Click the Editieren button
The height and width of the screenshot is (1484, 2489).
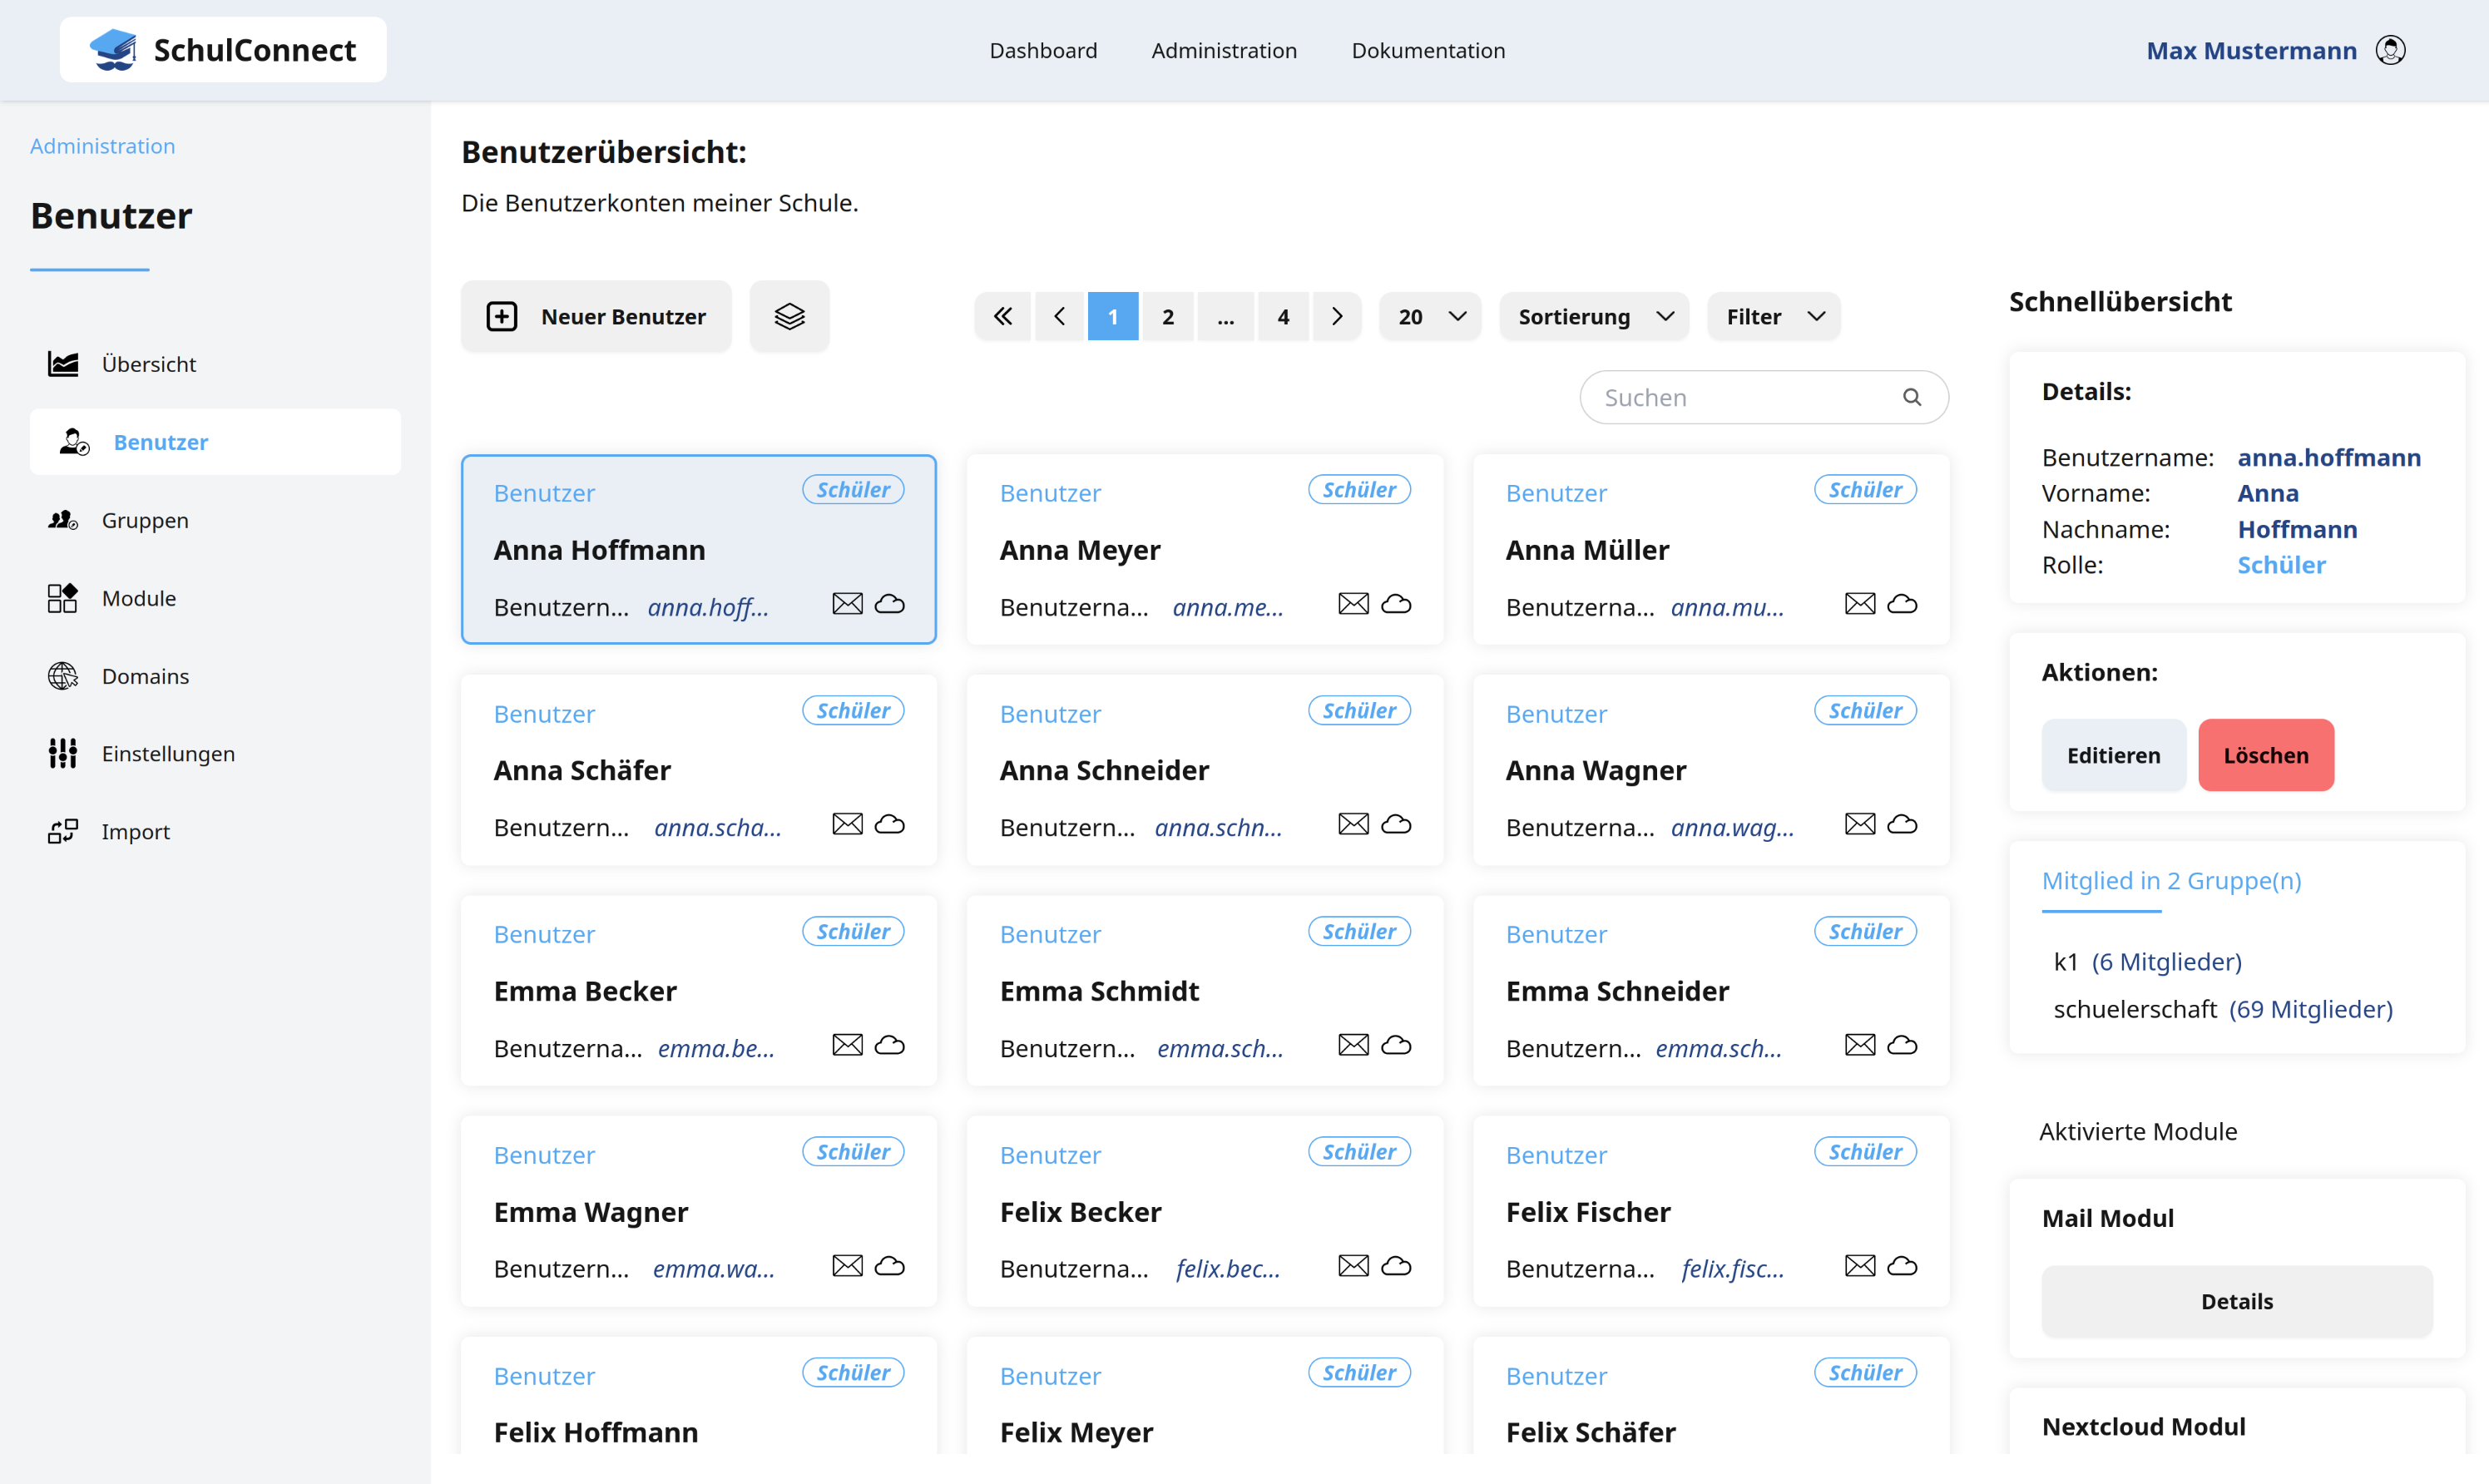pyautogui.click(x=2113, y=755)
